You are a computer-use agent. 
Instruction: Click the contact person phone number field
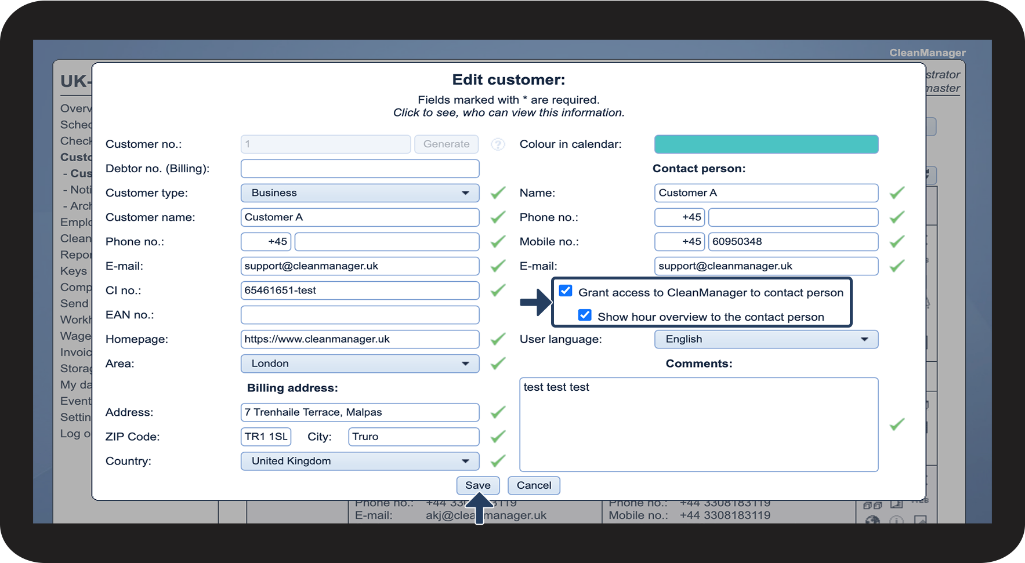[793, 217]
